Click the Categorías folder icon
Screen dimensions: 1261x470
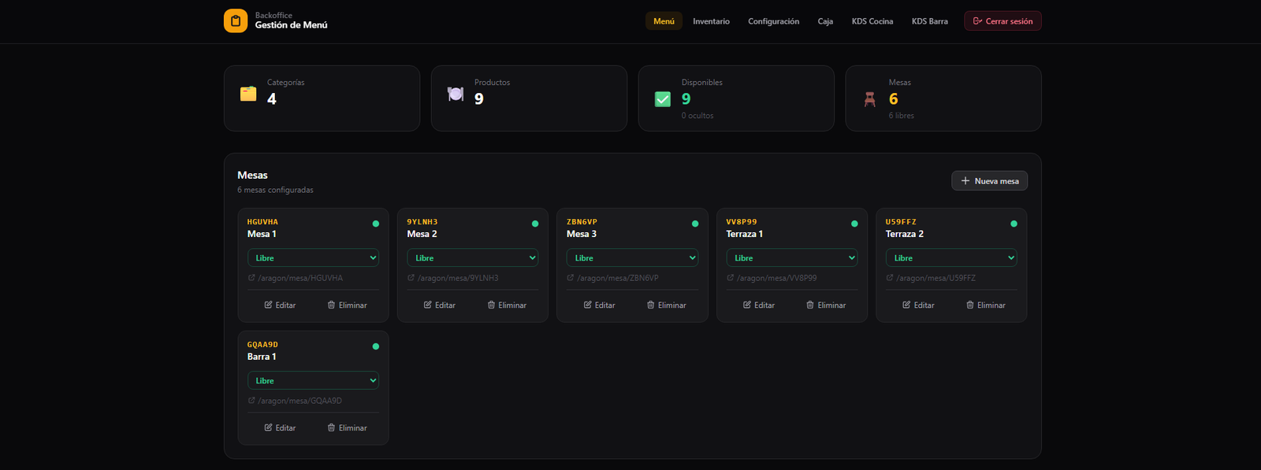tap(248, 94)
